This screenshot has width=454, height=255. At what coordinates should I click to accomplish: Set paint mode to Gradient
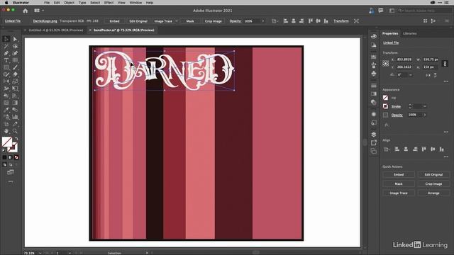click(x=10, y=157)
